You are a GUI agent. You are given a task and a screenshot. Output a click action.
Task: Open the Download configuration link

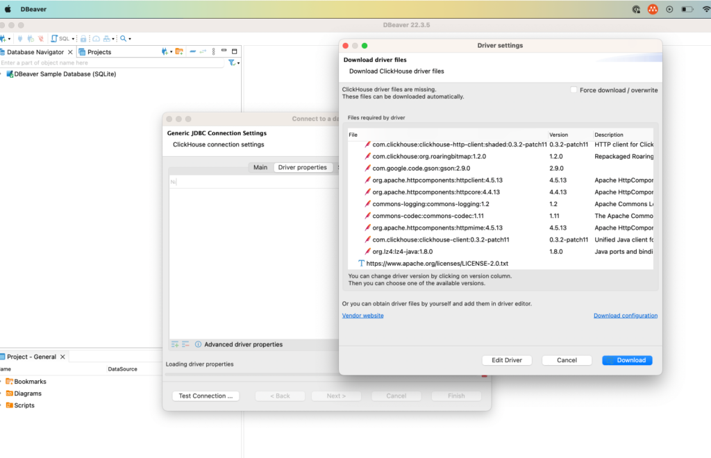626,316
